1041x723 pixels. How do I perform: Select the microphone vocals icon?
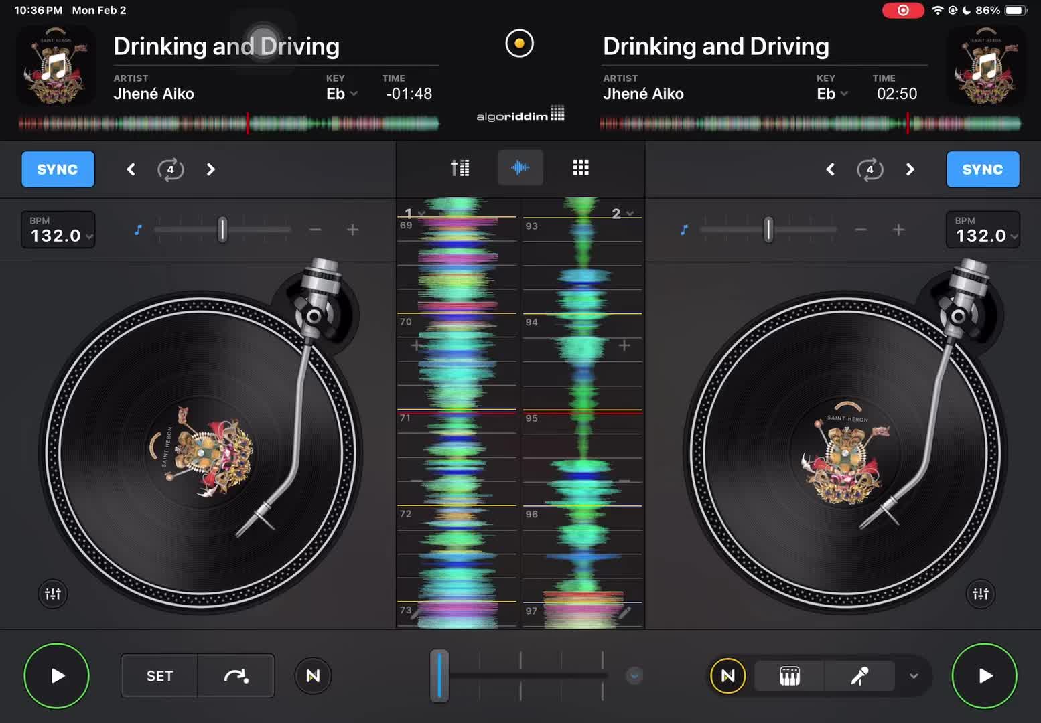tap(860, 676)
